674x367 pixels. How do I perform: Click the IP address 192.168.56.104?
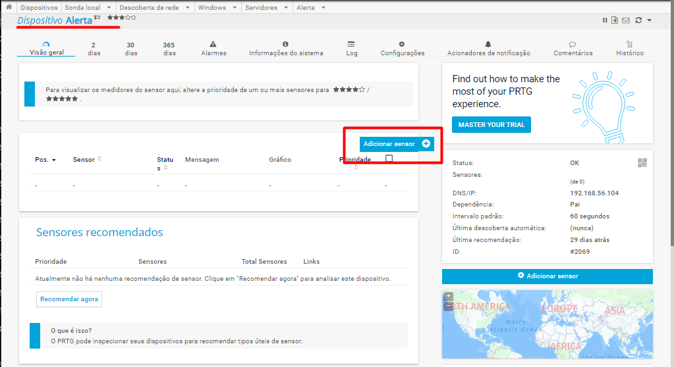(594, 193)
